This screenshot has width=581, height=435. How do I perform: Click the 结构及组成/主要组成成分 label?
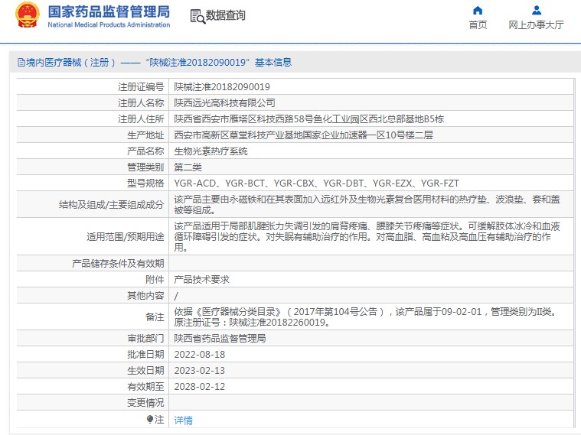pos(112,205)
